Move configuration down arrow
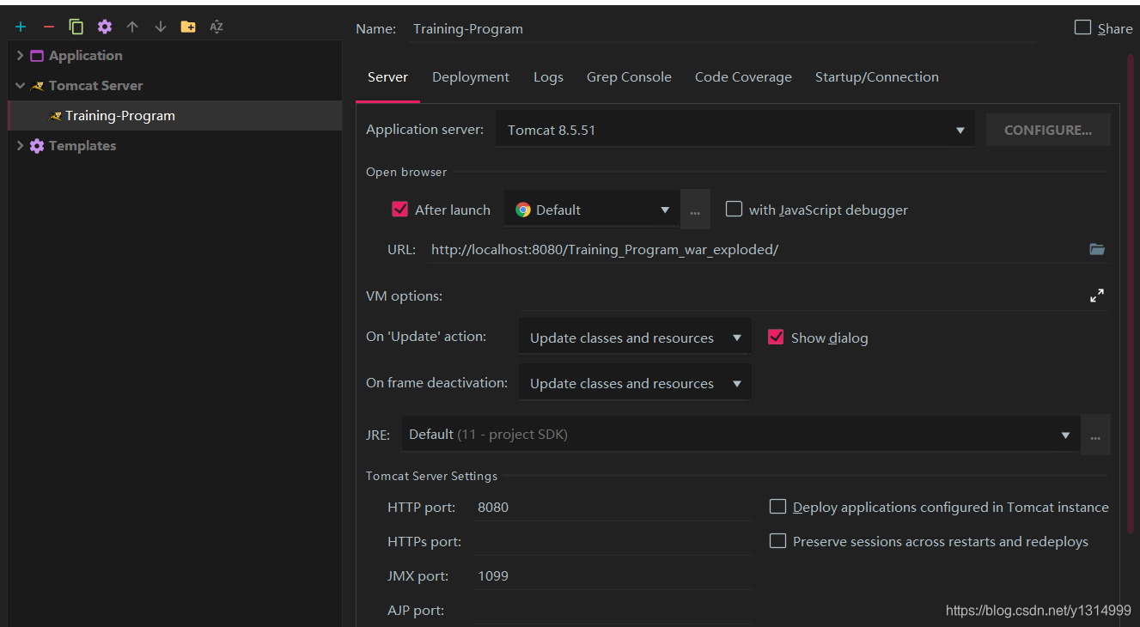The image size is (1140, 627). pyautogui.click(x=161, y=27)
